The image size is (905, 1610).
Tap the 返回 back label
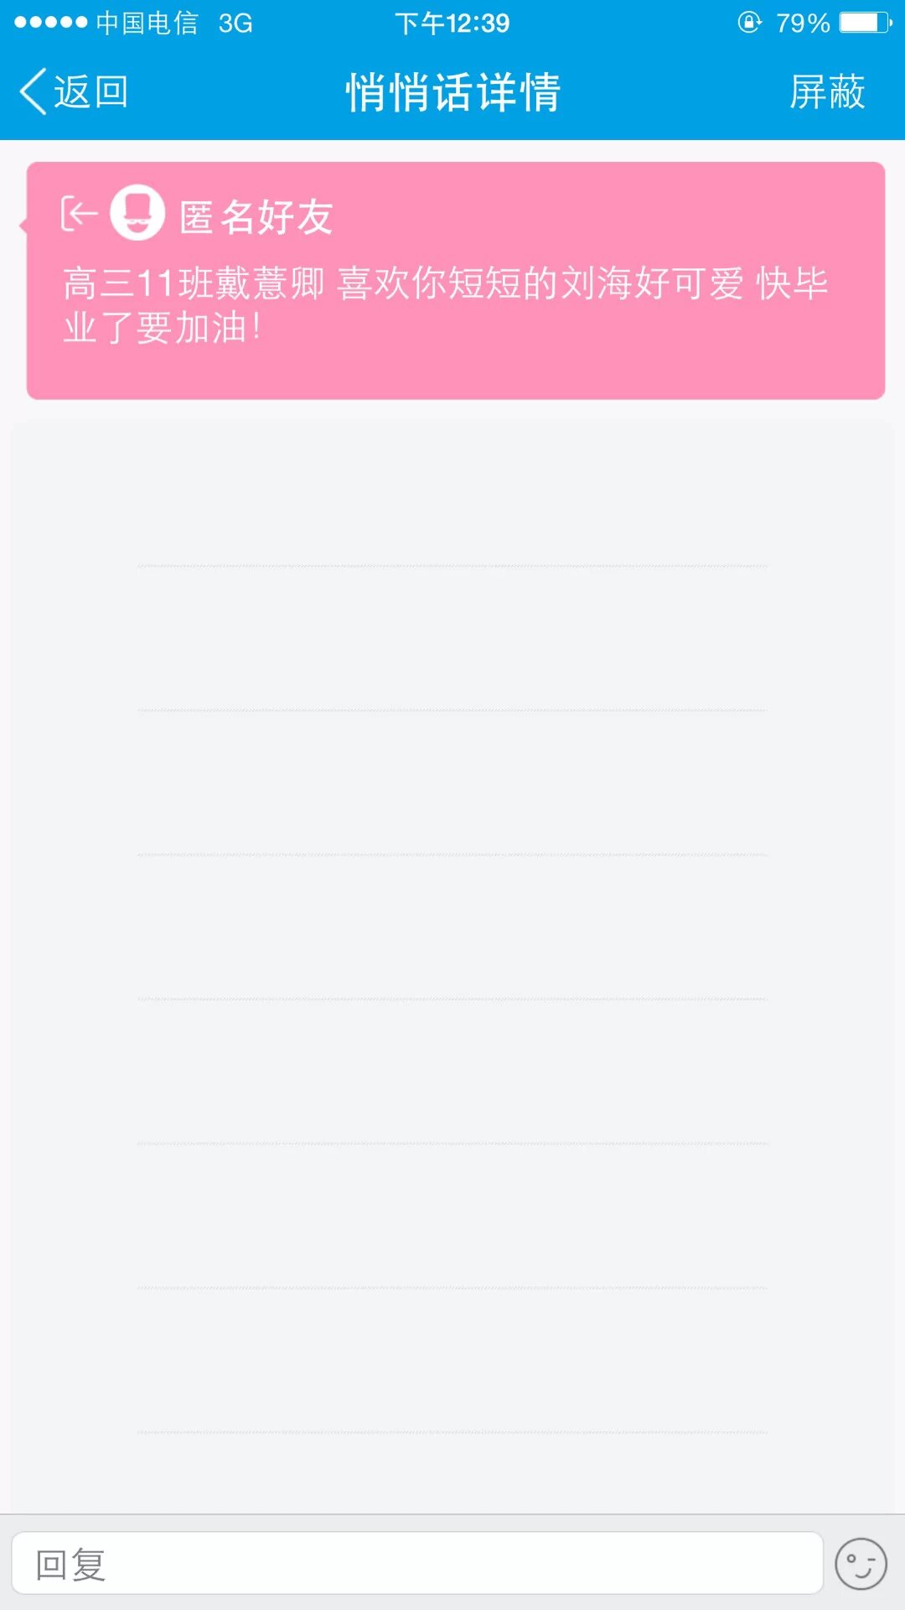90,91
